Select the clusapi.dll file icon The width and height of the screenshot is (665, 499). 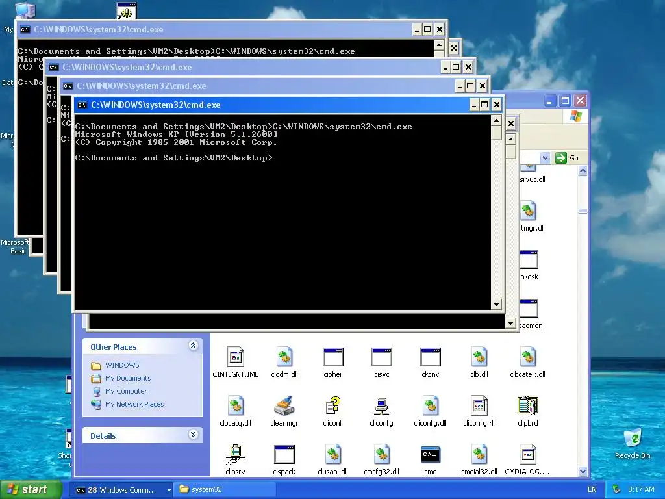tap(333, 454)
